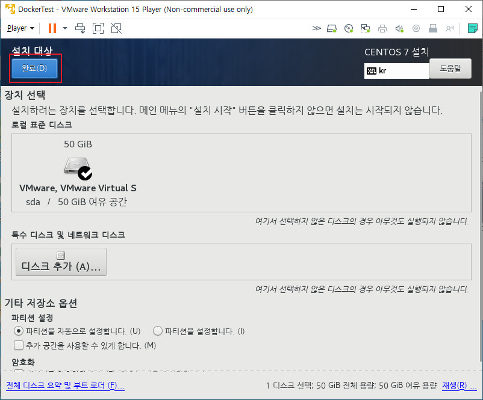Click the hard disk device icon
483x400 pixels.
point(332,29)
